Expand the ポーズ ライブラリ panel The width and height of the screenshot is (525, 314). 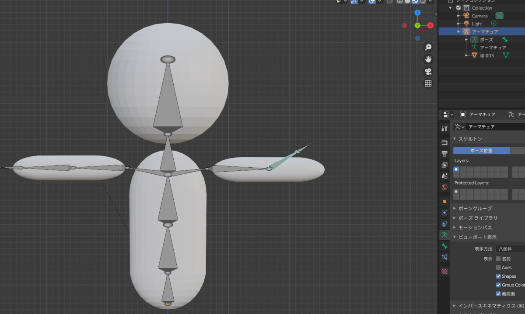click(x=455, y=218)
